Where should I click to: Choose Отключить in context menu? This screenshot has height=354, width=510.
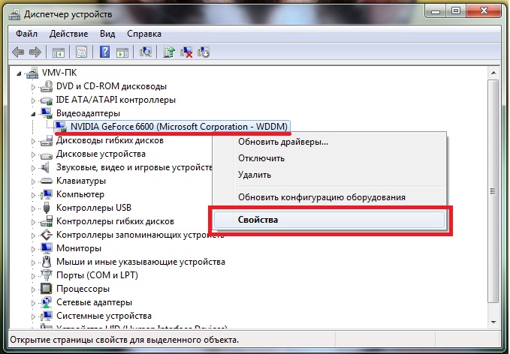click(x=330, y=158)
